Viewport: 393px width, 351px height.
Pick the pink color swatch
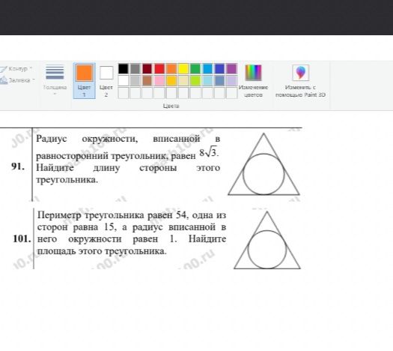pos(159,80)
